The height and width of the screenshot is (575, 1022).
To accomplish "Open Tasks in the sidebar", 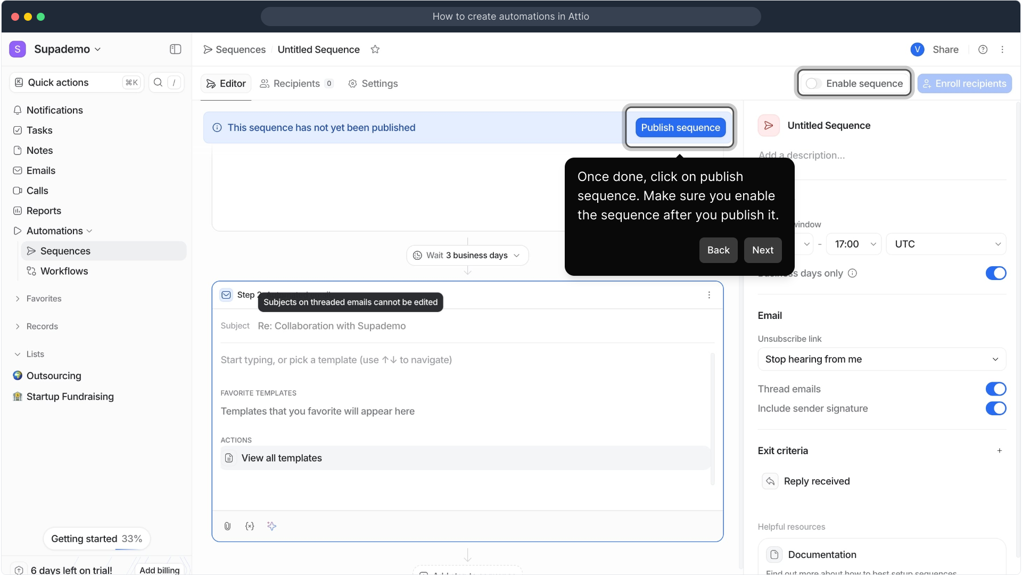I will point(39,130).
